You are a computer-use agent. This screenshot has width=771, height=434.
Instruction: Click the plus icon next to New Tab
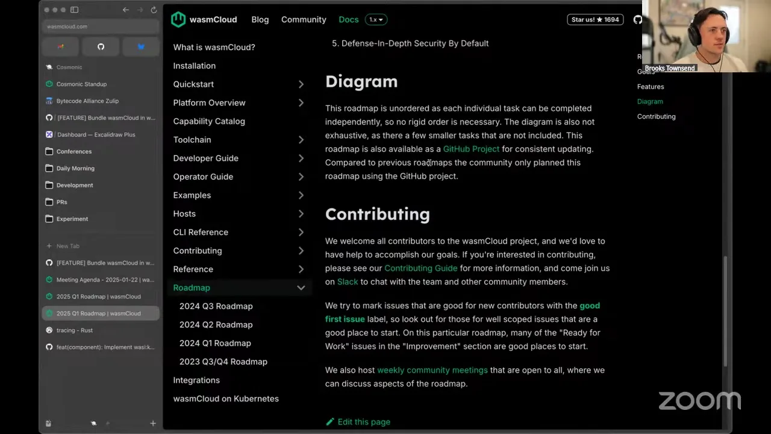pyautogui.click(x=49, y=246)
